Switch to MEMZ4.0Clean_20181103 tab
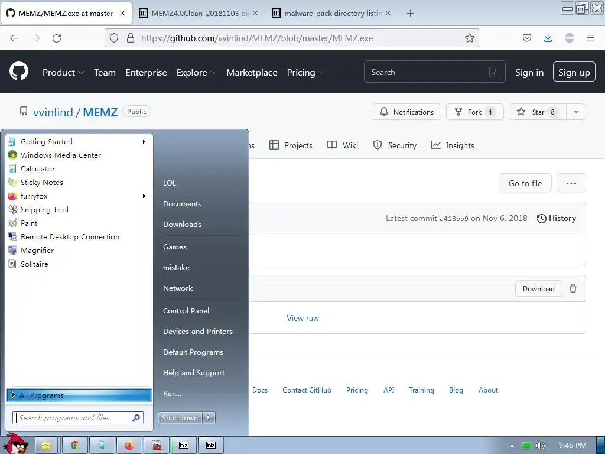The width and height of the screenshot is (605, 454). coord(199,13)
